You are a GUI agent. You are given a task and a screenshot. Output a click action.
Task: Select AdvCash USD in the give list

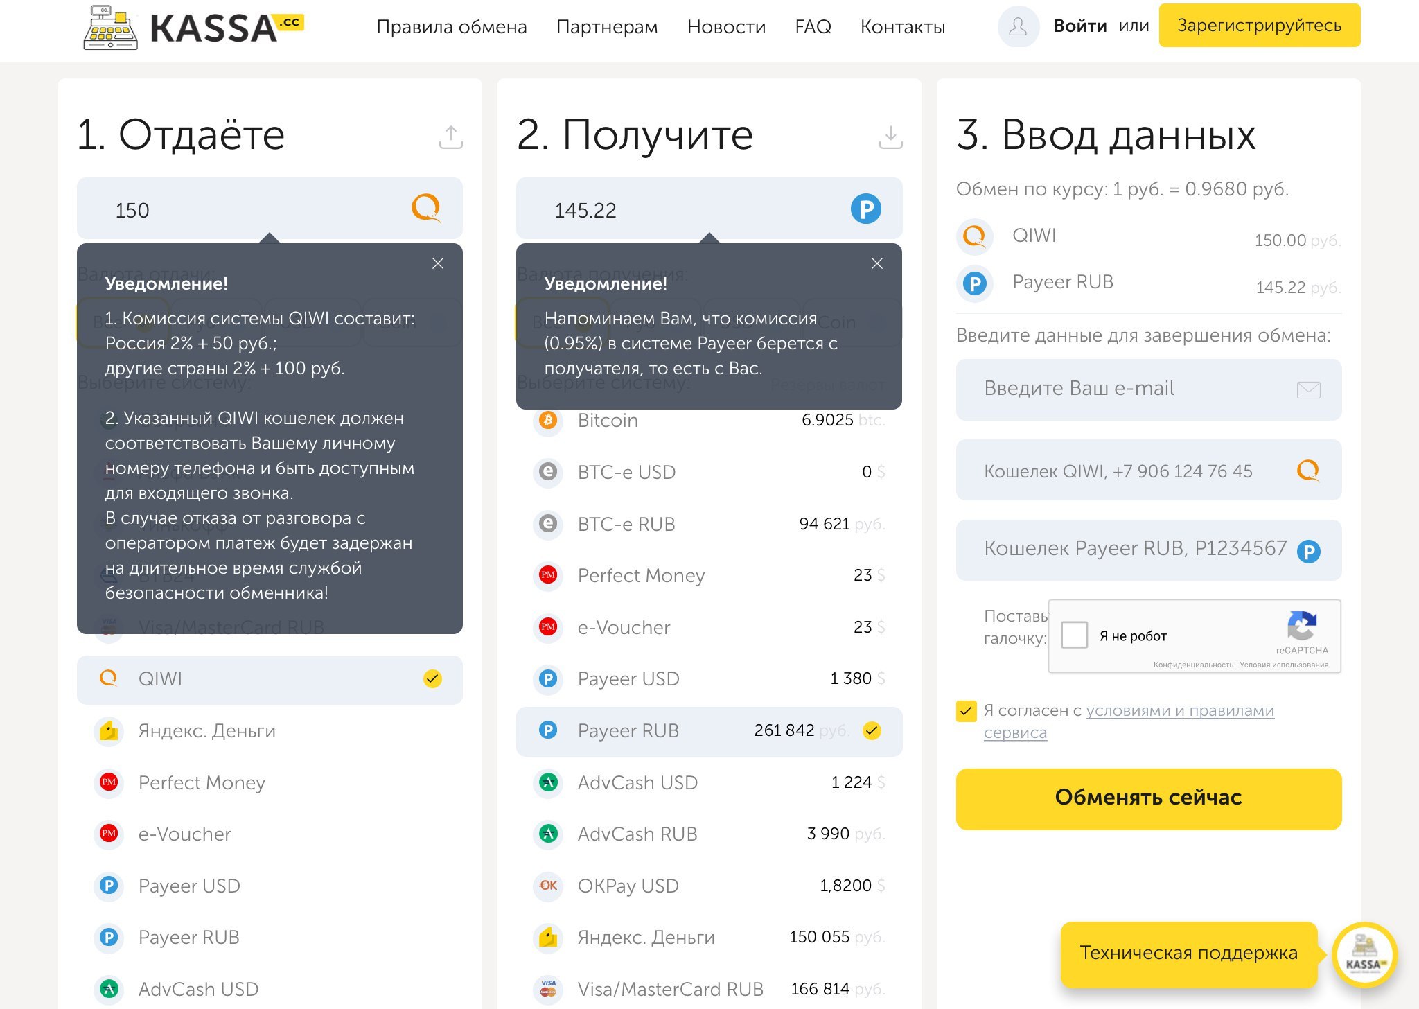[x=270, y=989]
